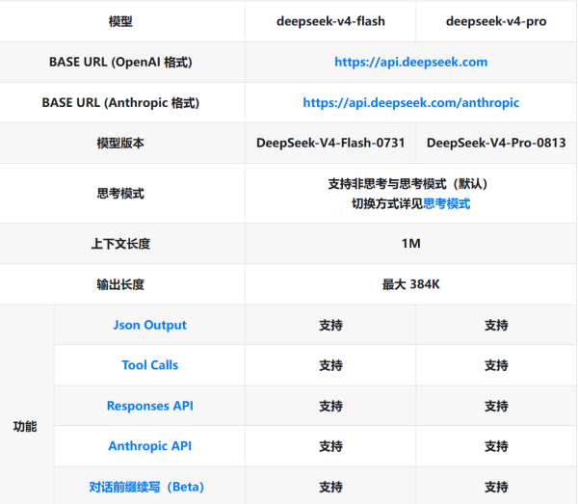Click the 思考模式 row label
The width and height of the screenshot is (578, 504).
[120, 193]
